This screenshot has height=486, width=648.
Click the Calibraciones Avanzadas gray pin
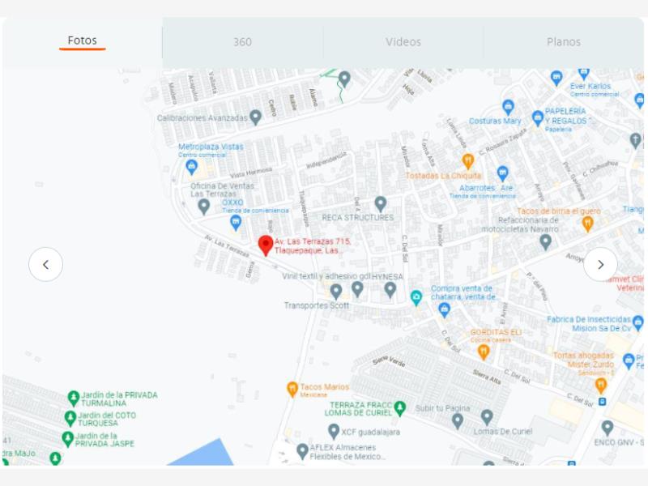click(256, 117)
